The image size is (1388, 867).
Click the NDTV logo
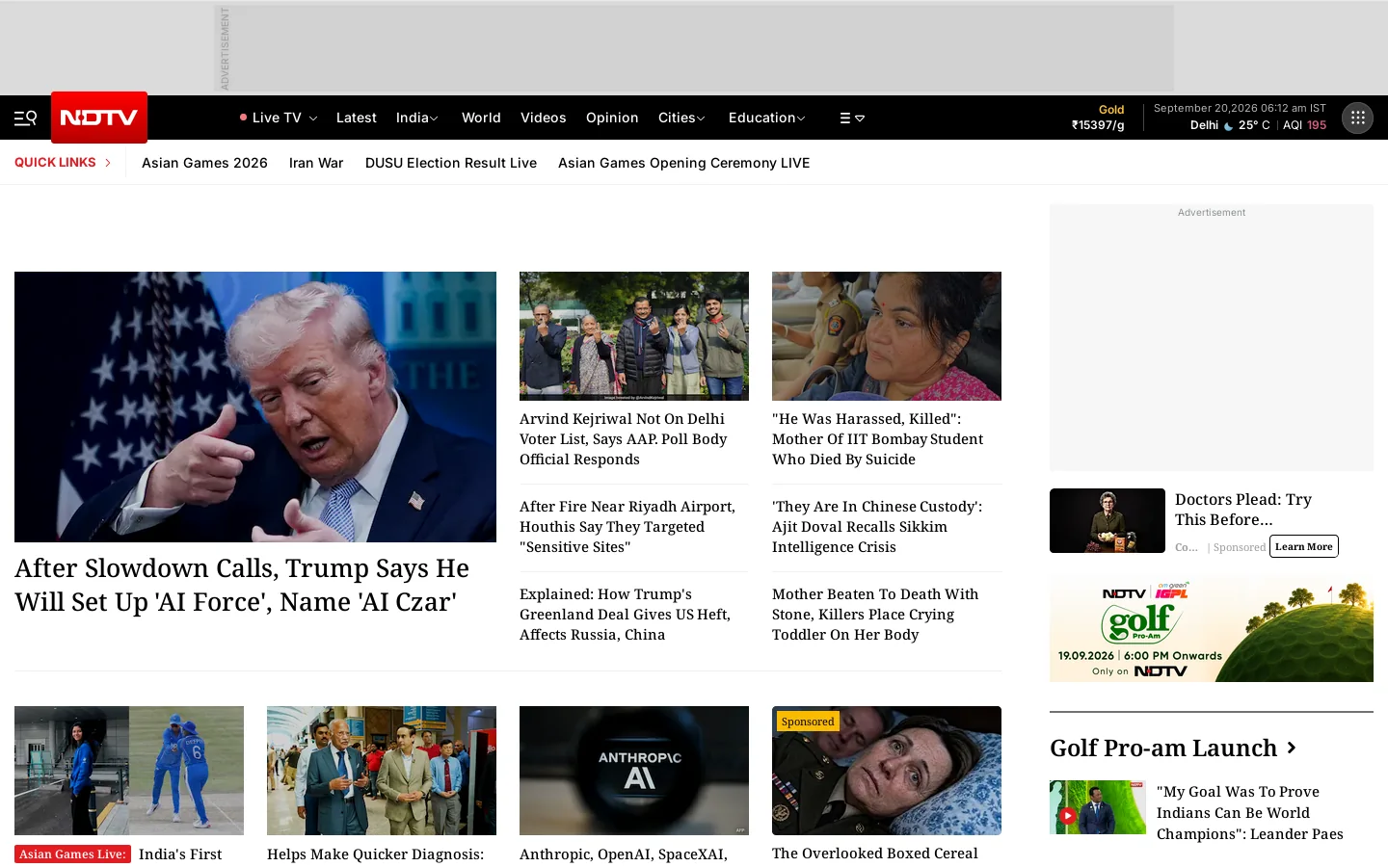99,118
